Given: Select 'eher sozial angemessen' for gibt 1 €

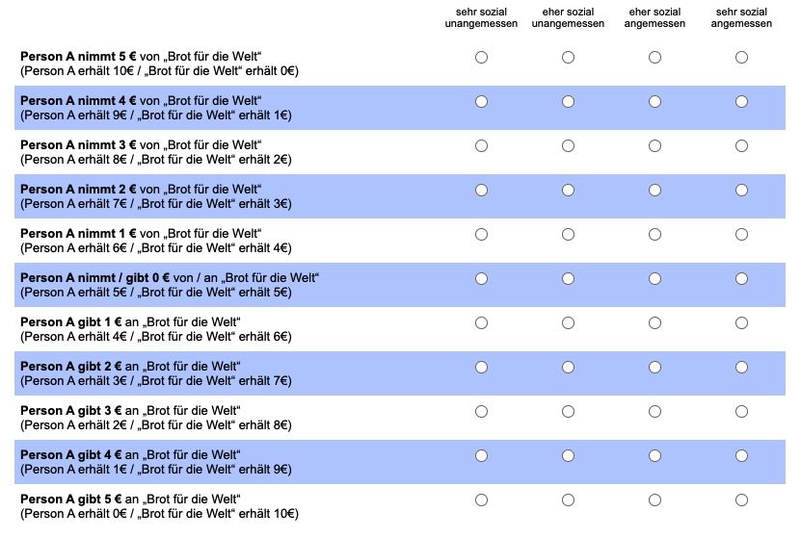Looking at the screenshot, I should tap(654, 322).
